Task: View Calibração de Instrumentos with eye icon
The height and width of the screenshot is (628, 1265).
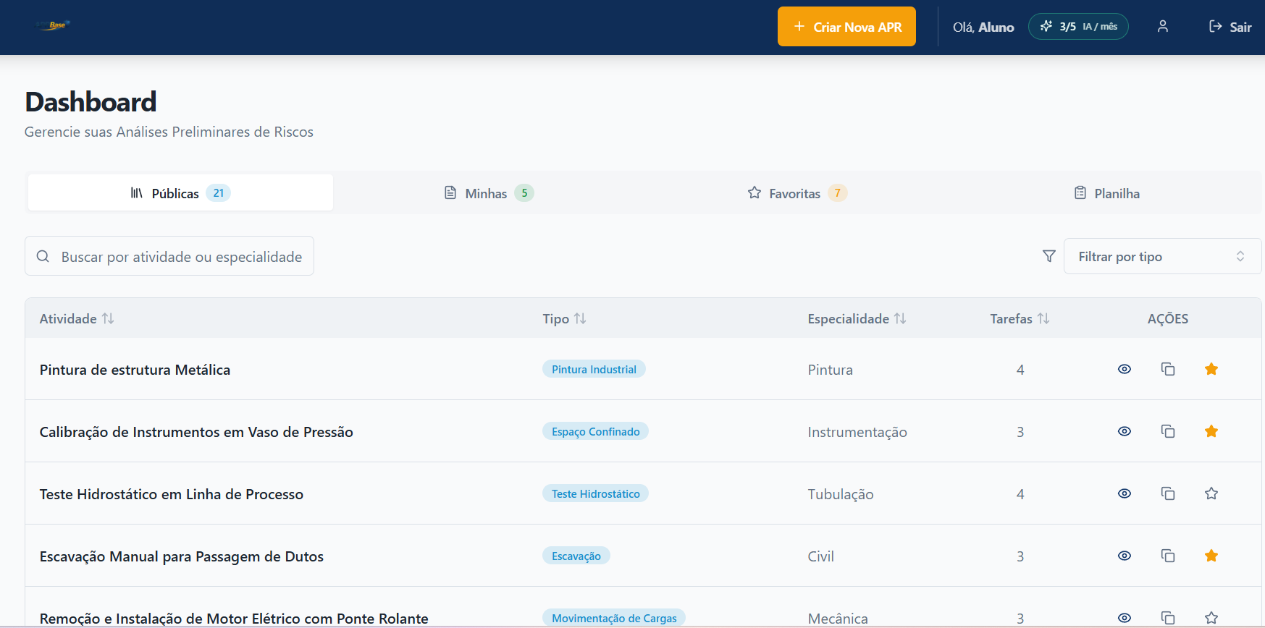Action: [x=1125, y=431]
